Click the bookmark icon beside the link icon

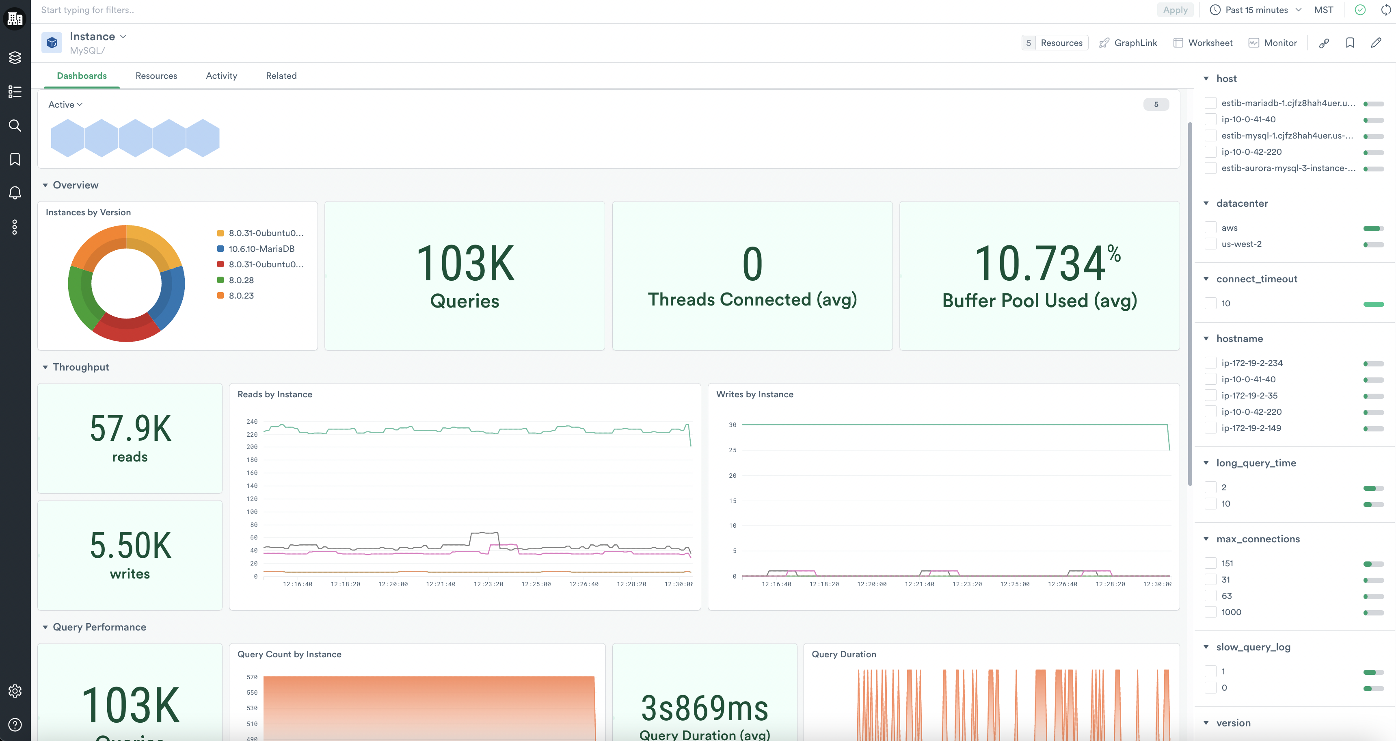(x=1349, y=43)
